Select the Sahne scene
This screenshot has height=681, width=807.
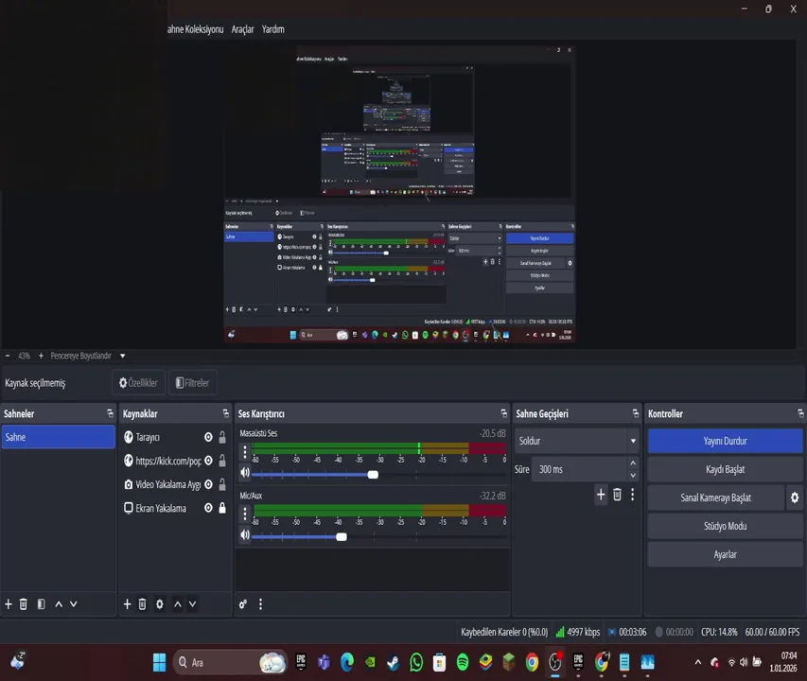click(58, 437)
